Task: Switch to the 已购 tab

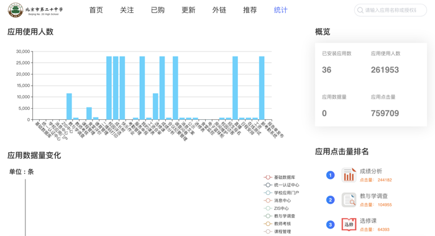Action: coord(158,10)
